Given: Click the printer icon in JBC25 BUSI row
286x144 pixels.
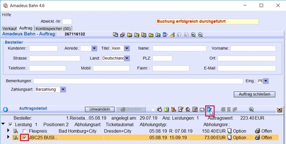Looking at the screenshot, I should [x=257, y=137].
